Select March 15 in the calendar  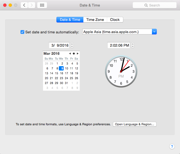(56, 73)
